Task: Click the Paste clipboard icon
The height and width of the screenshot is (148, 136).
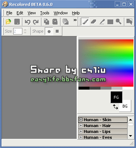Action: click(55, 22)
